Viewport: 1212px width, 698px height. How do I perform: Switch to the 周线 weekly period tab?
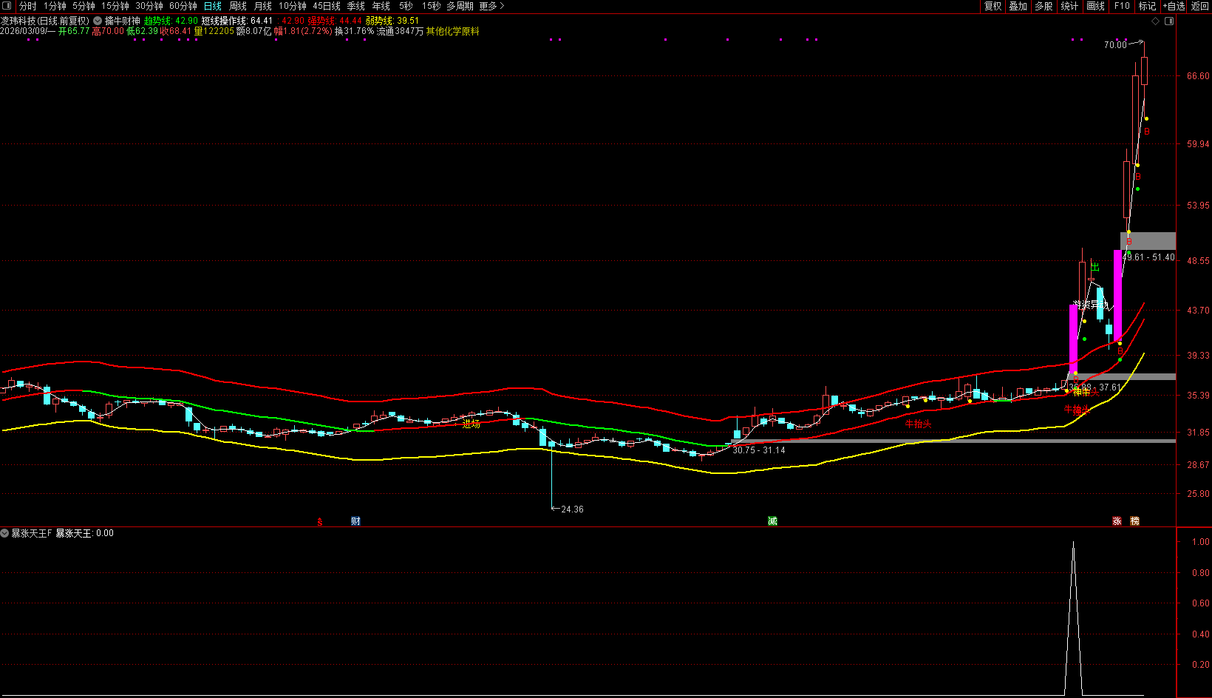[x=238, y=6]
